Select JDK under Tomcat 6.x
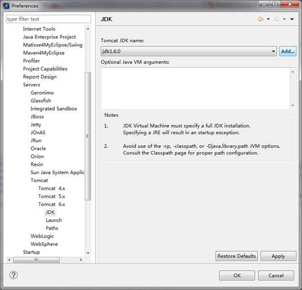 point(50,212)
